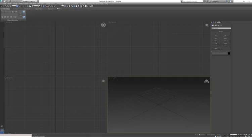252x137 pixels.
Task: Switch to the Freeform ribbon tab
Action: click(x=16, y=9)
